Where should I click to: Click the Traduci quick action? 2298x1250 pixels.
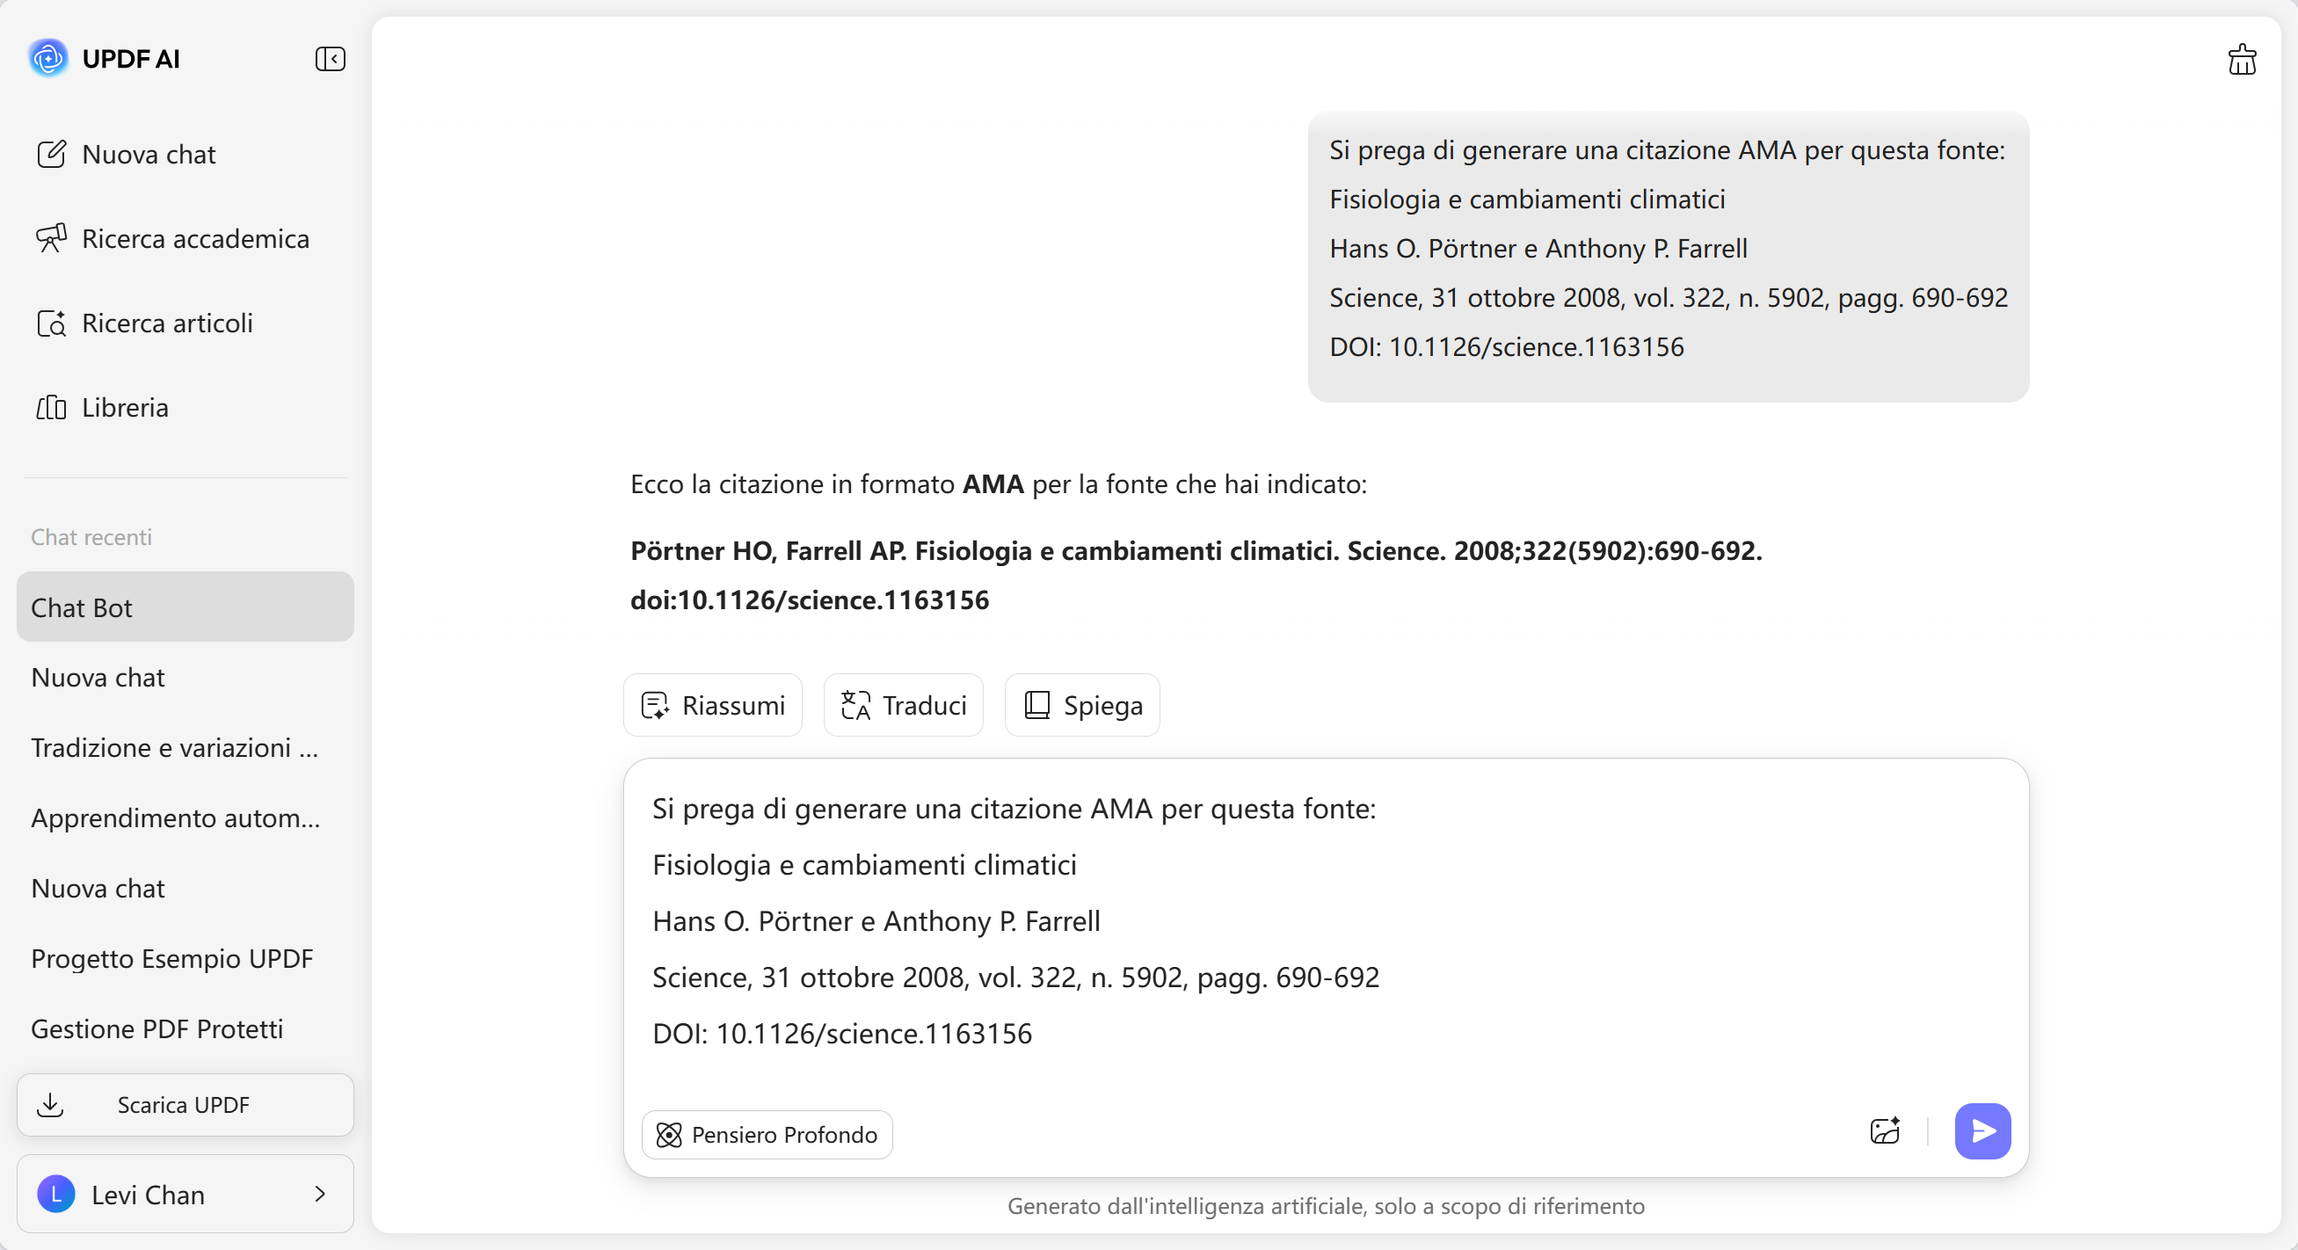tap(903, 706)
